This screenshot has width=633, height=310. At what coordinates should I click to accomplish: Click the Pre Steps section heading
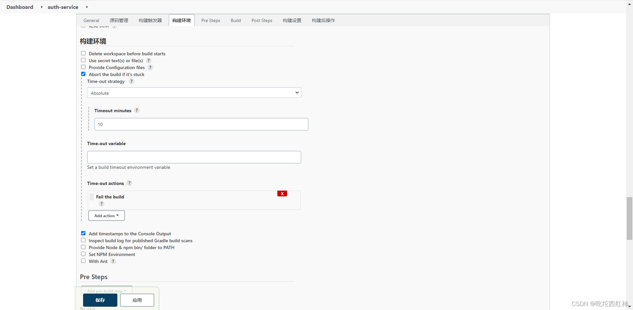click(x=94, y=277)
